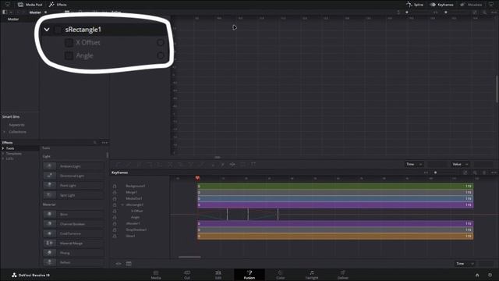Switch to the Fairlight page
This screenshot has width=499, height=281.
[x=312, y=275]
